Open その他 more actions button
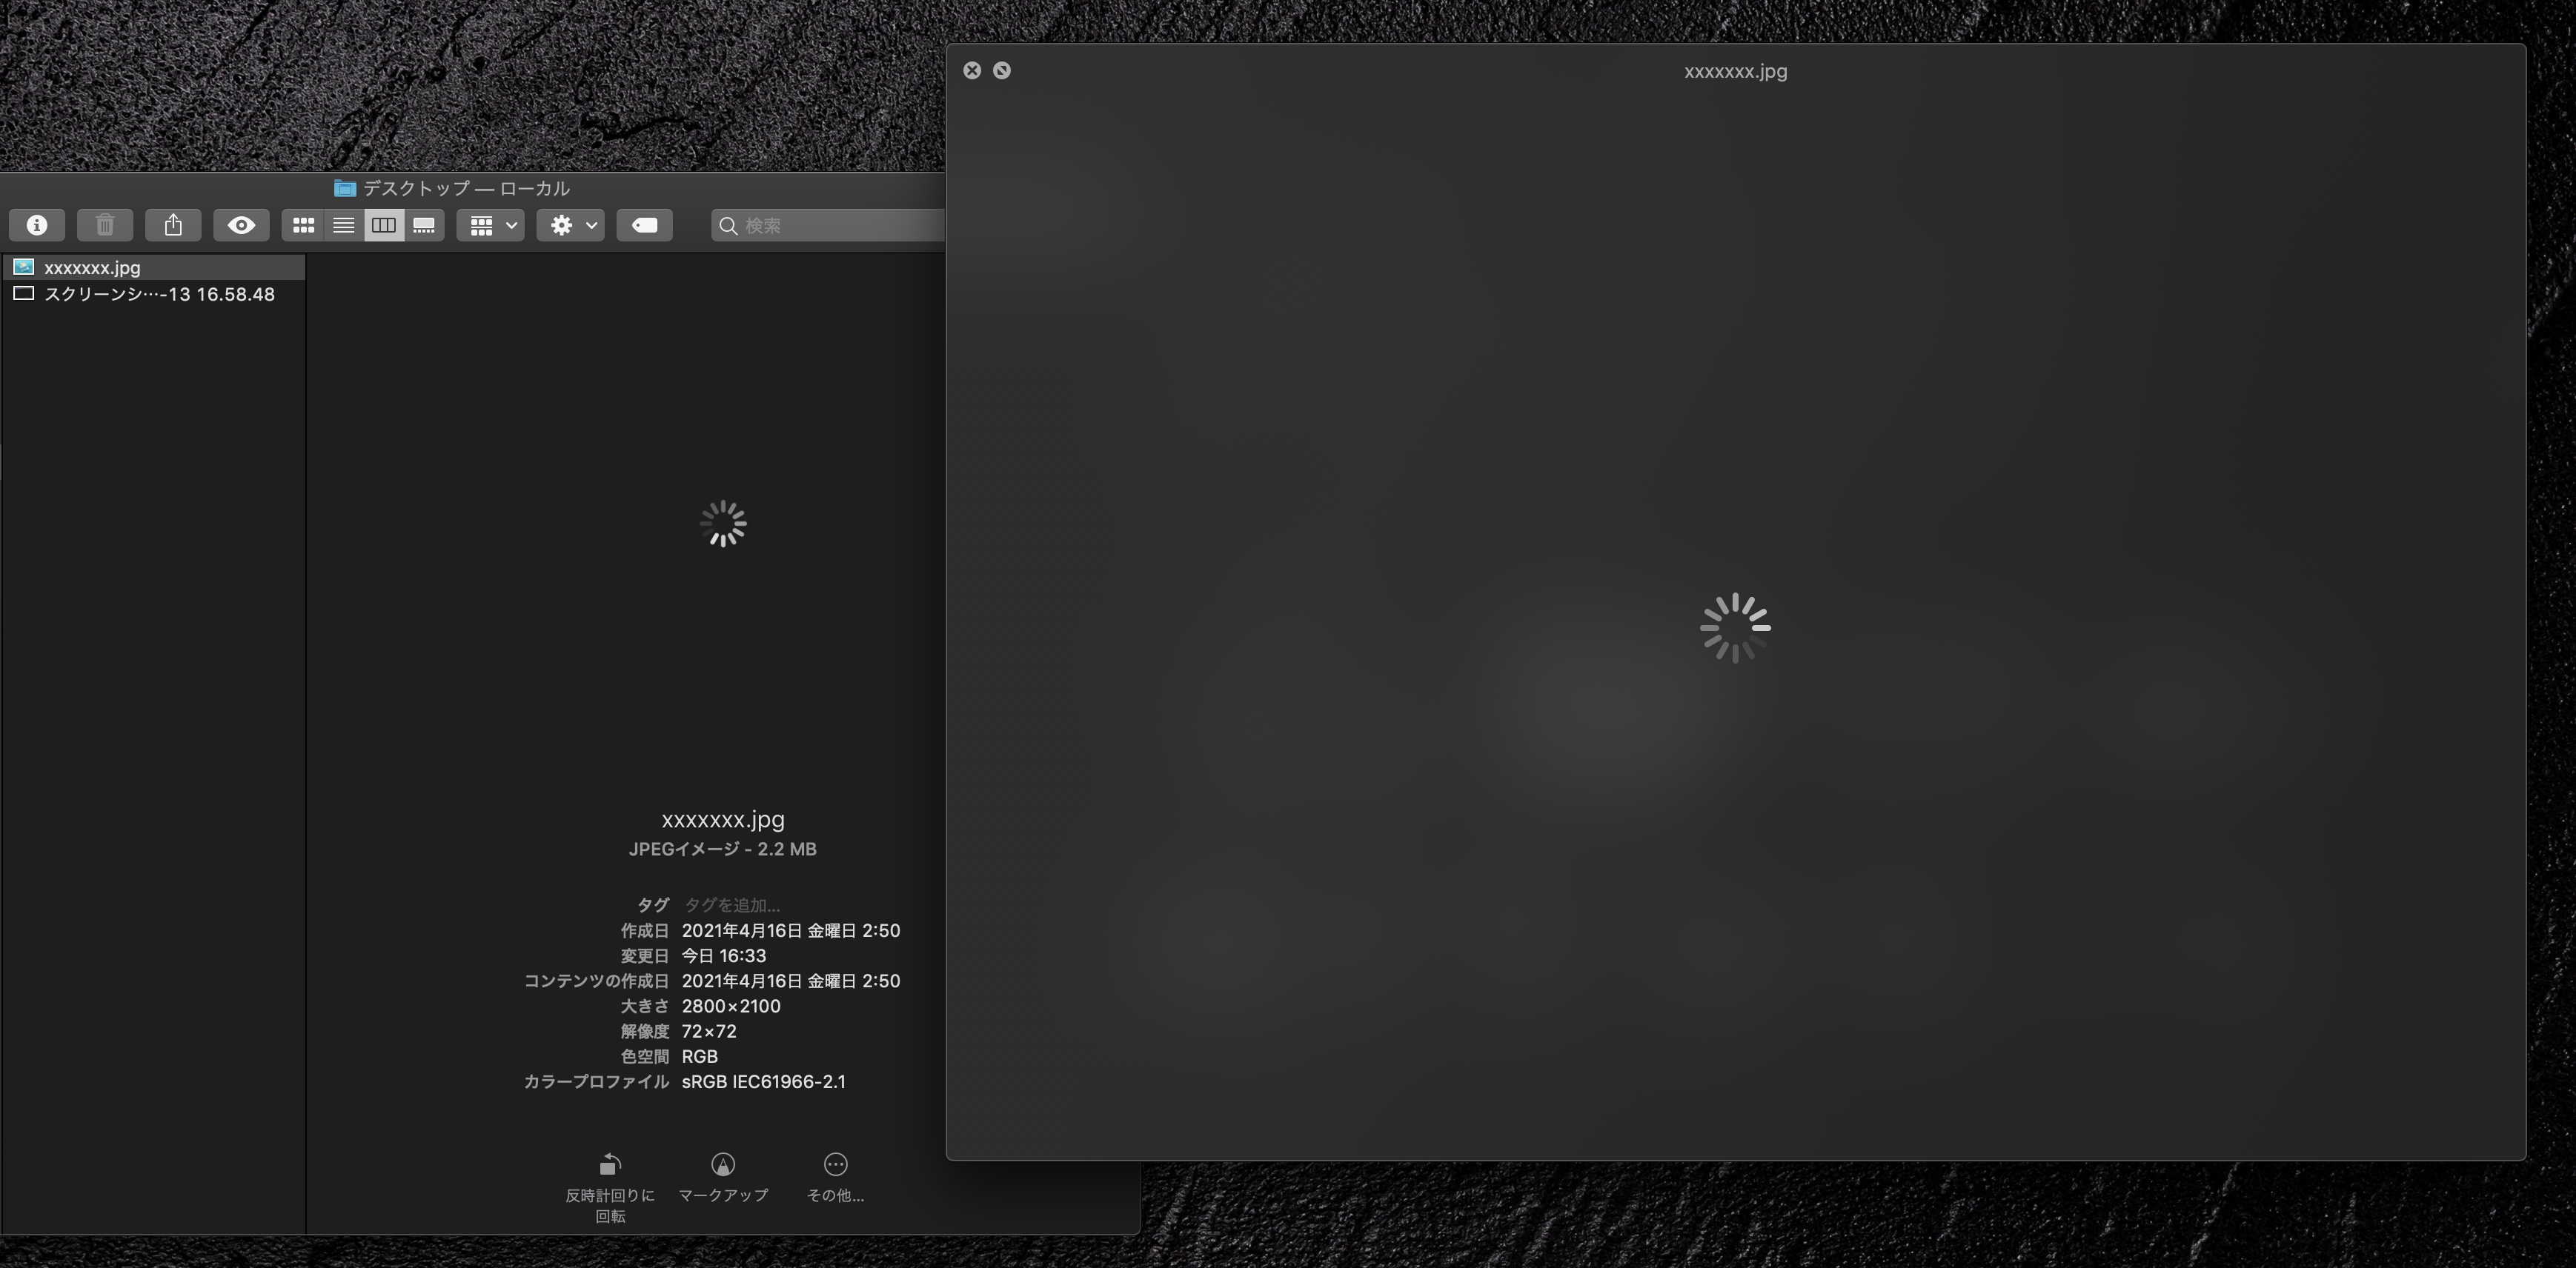The image size is (2576, 1268). click(x=835, y=1165)
